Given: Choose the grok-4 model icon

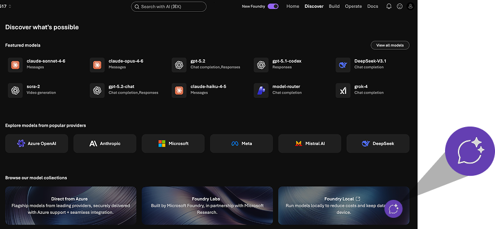Looking at the screenshot, I should pyautogui.click(x=343, y=90).
